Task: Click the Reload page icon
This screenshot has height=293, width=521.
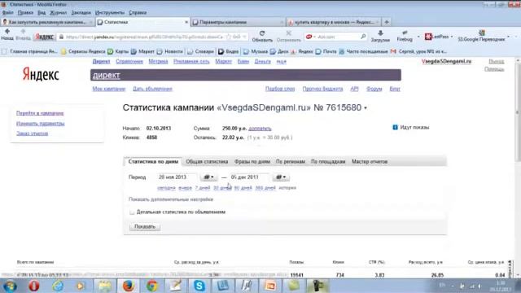Action: pos(262,33)
